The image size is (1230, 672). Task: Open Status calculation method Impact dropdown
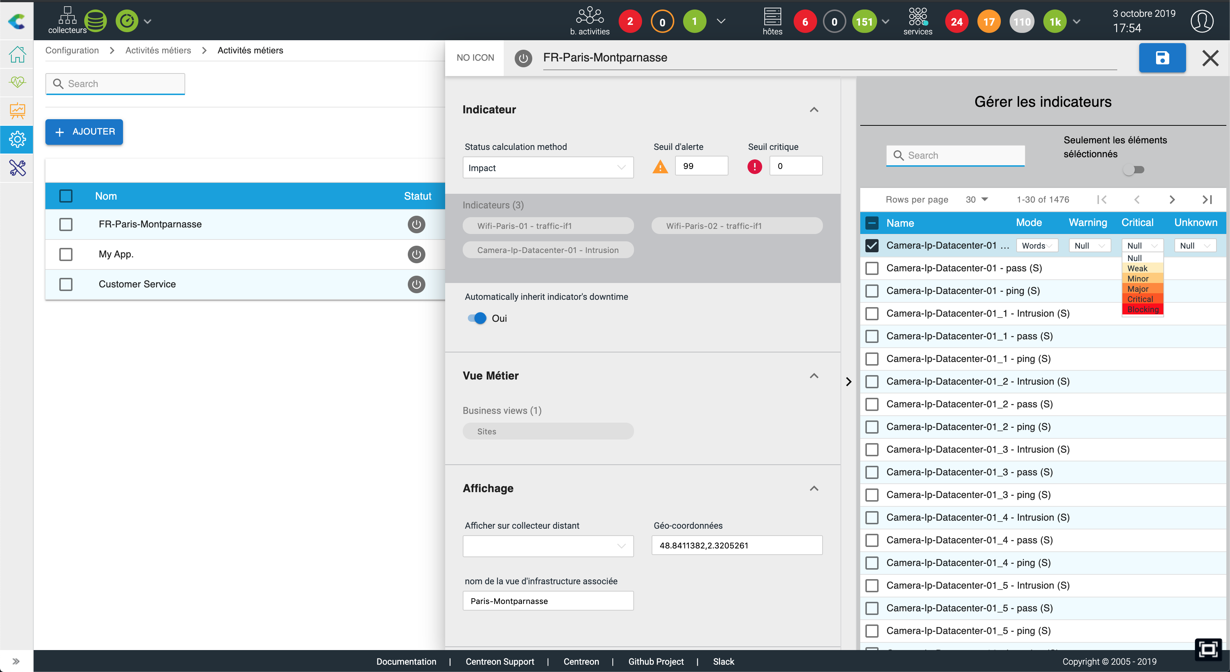pos(548,168)
